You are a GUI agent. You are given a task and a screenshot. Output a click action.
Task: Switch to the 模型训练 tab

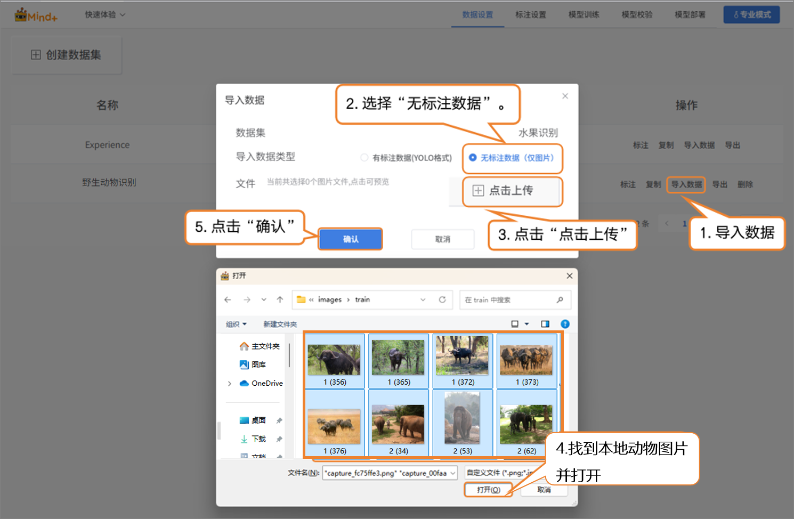[x=584, y=15]
